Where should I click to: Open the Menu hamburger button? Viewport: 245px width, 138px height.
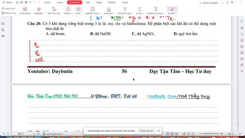tap(7, 3)
